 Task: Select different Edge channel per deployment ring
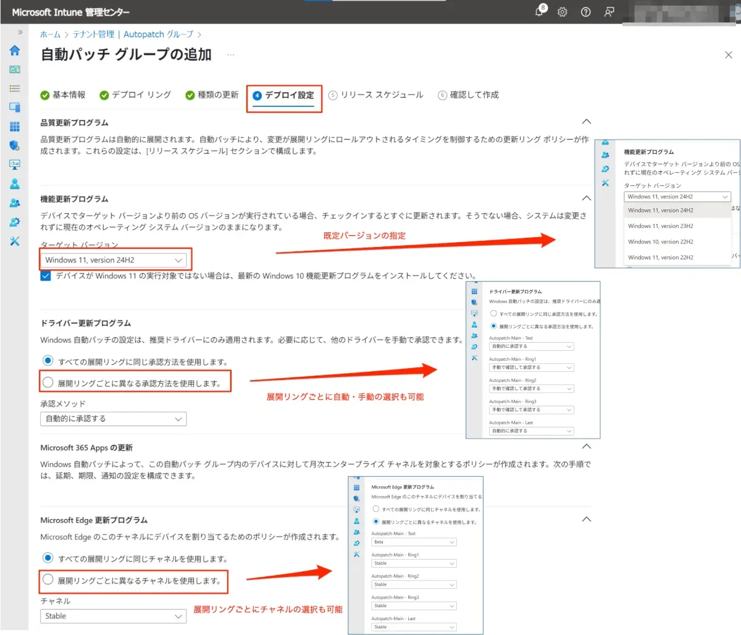(x=48, y=580)
